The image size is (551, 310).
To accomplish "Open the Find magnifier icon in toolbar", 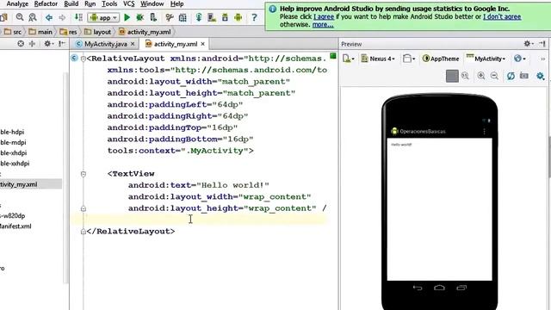I will point(20,17).
